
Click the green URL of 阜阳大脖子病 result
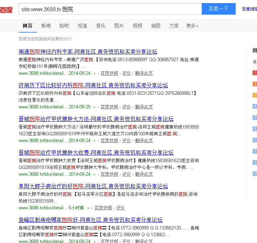coord(43,208)
